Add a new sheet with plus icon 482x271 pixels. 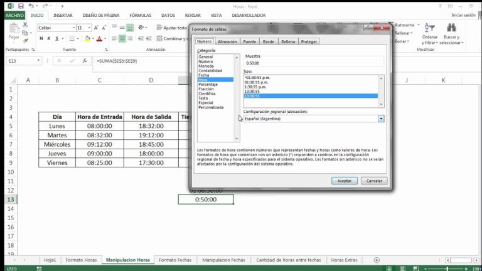[x=377, y=260]
